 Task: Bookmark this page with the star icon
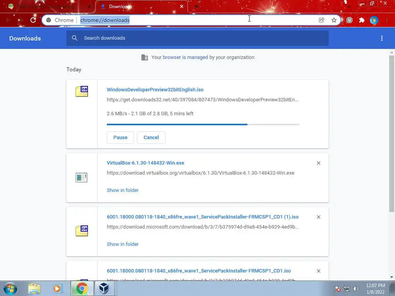click(x=334, y=20)
